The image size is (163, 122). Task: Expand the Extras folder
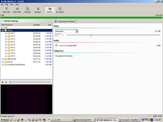point(3,62)
